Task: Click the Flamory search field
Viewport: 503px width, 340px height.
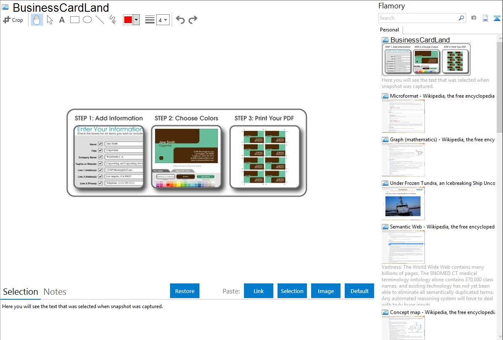Action: [x=418, y=18]
